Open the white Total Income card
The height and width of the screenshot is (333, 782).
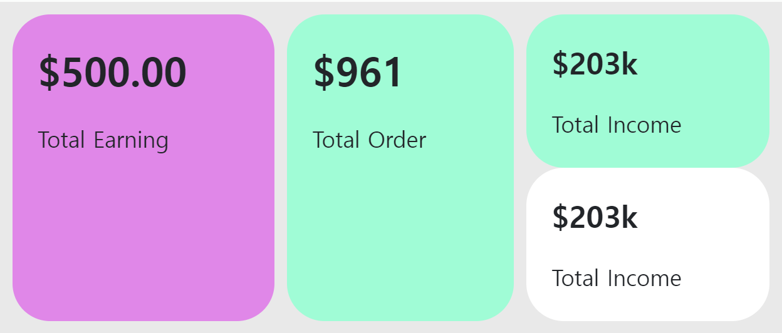coord(648,244)
